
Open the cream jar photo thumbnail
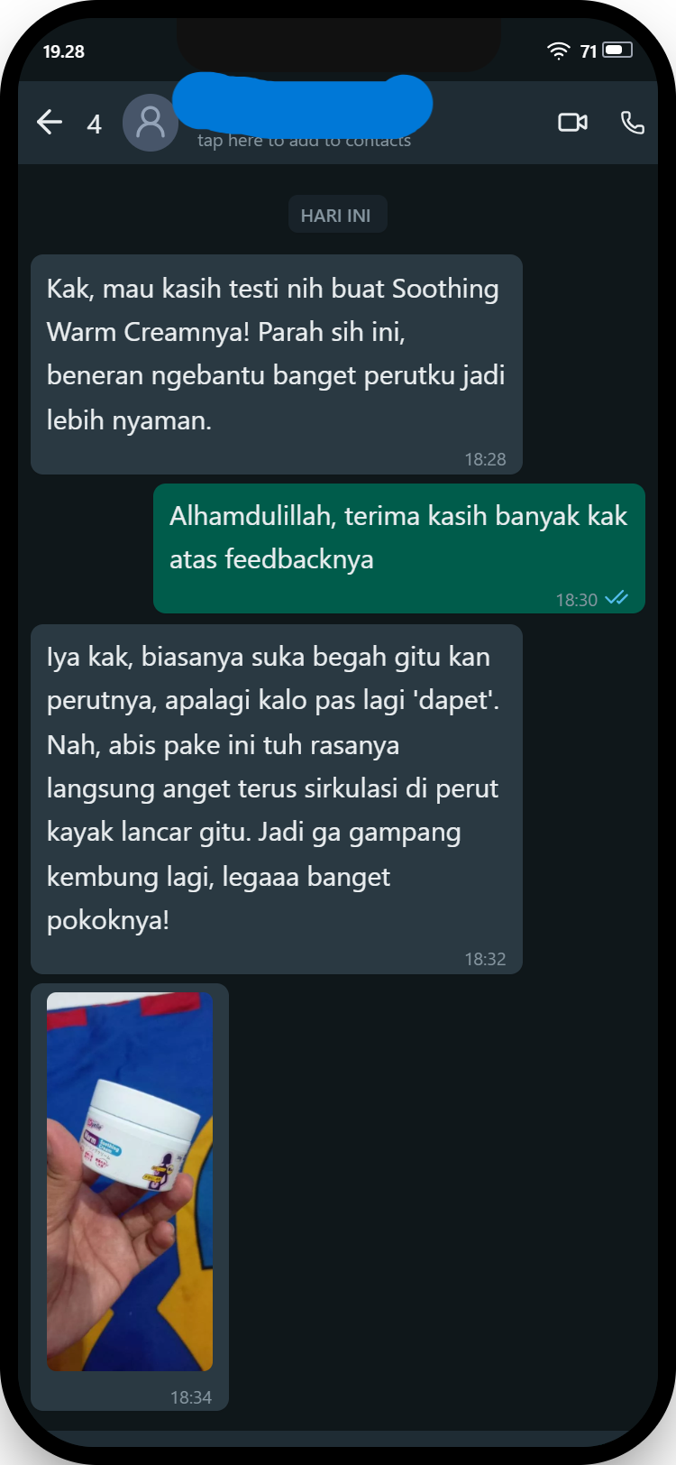tap(130, 1181)
